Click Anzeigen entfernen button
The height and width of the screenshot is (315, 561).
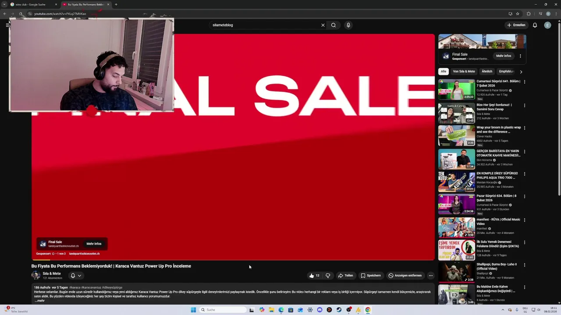[x=405, y=276]
